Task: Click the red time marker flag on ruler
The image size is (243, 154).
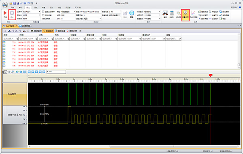Action: pyautogui.click(x=210, y=75)
